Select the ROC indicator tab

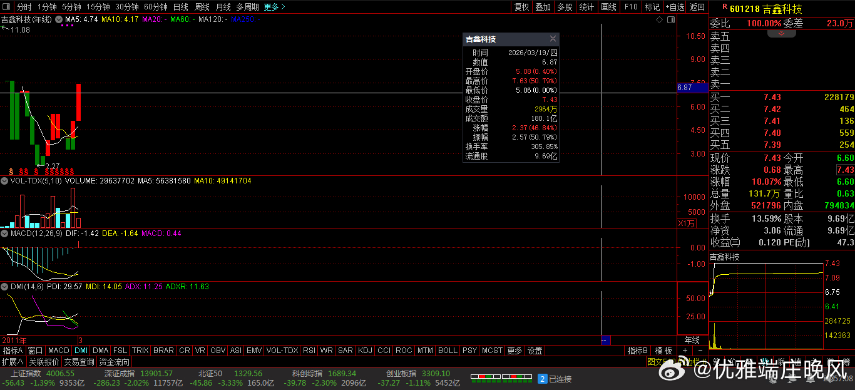pos(404,351)
